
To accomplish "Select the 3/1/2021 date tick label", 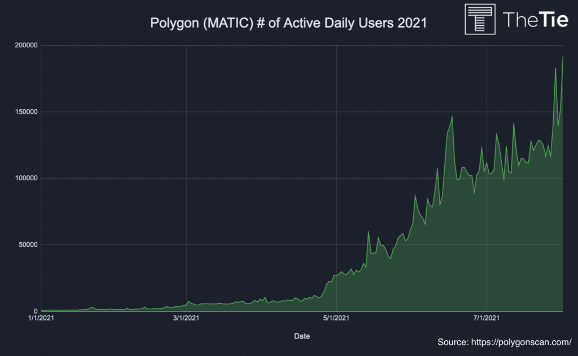I will [x=186, y=319].
